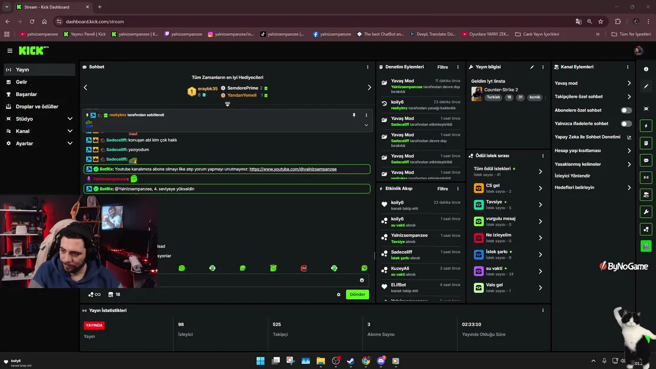
Task: Click the lightning bolt icon in right rail
Action: 646,126
